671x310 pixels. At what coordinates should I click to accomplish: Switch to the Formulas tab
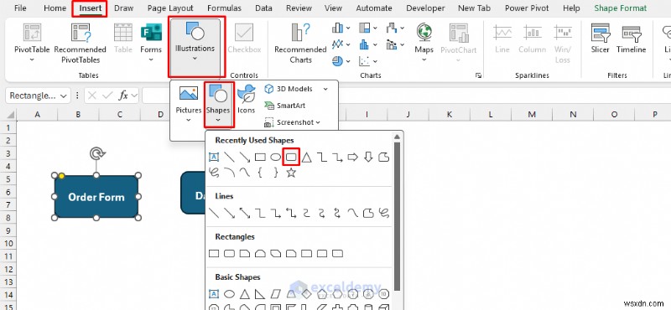(x=224, y=8)
